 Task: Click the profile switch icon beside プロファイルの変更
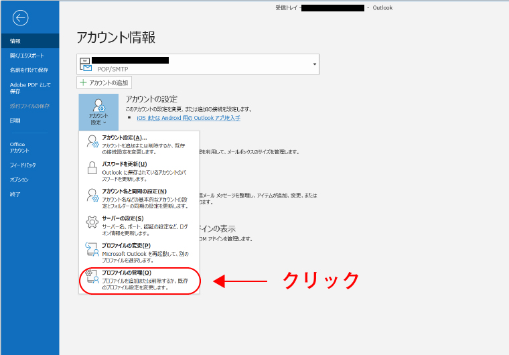click(x=92, y=249)
